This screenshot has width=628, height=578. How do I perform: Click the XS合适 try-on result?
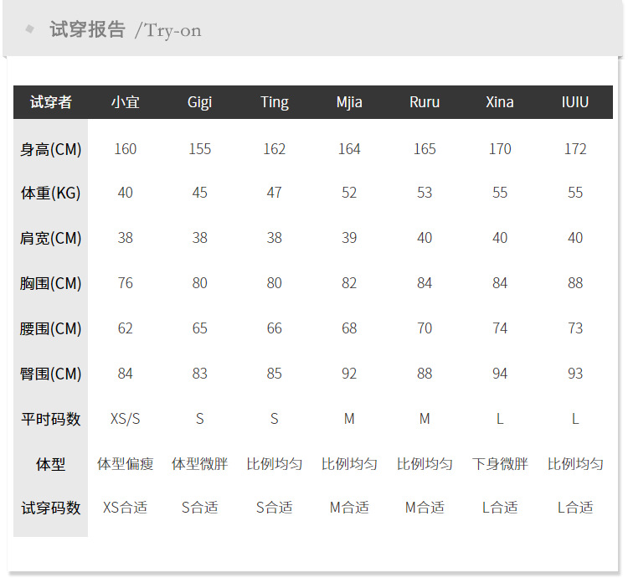point(126,508)
